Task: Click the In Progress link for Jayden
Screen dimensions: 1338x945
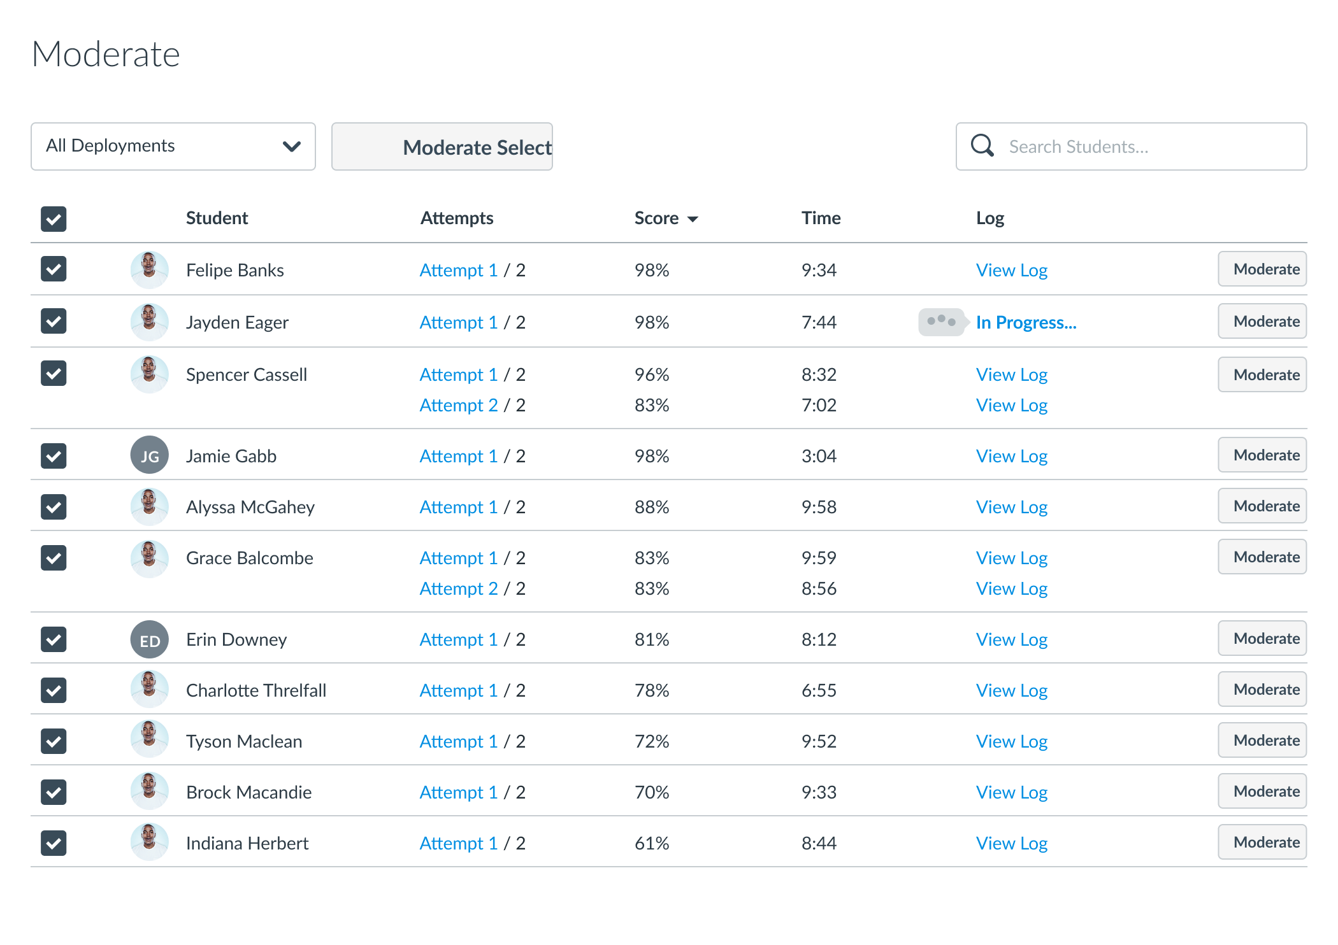Action: 1026,323
